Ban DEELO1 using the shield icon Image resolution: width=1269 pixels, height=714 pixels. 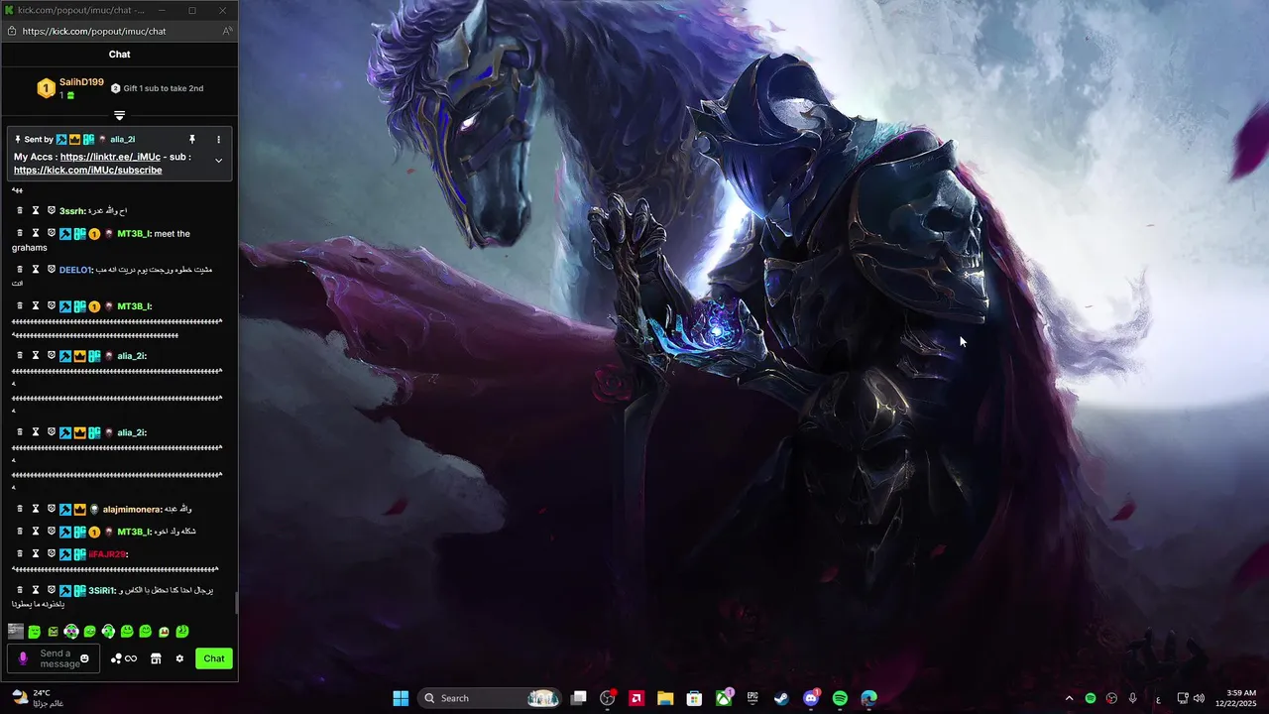52,269
